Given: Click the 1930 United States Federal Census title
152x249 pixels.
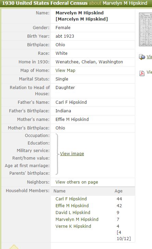Looking at the screenshot, I should click(45, 3).
